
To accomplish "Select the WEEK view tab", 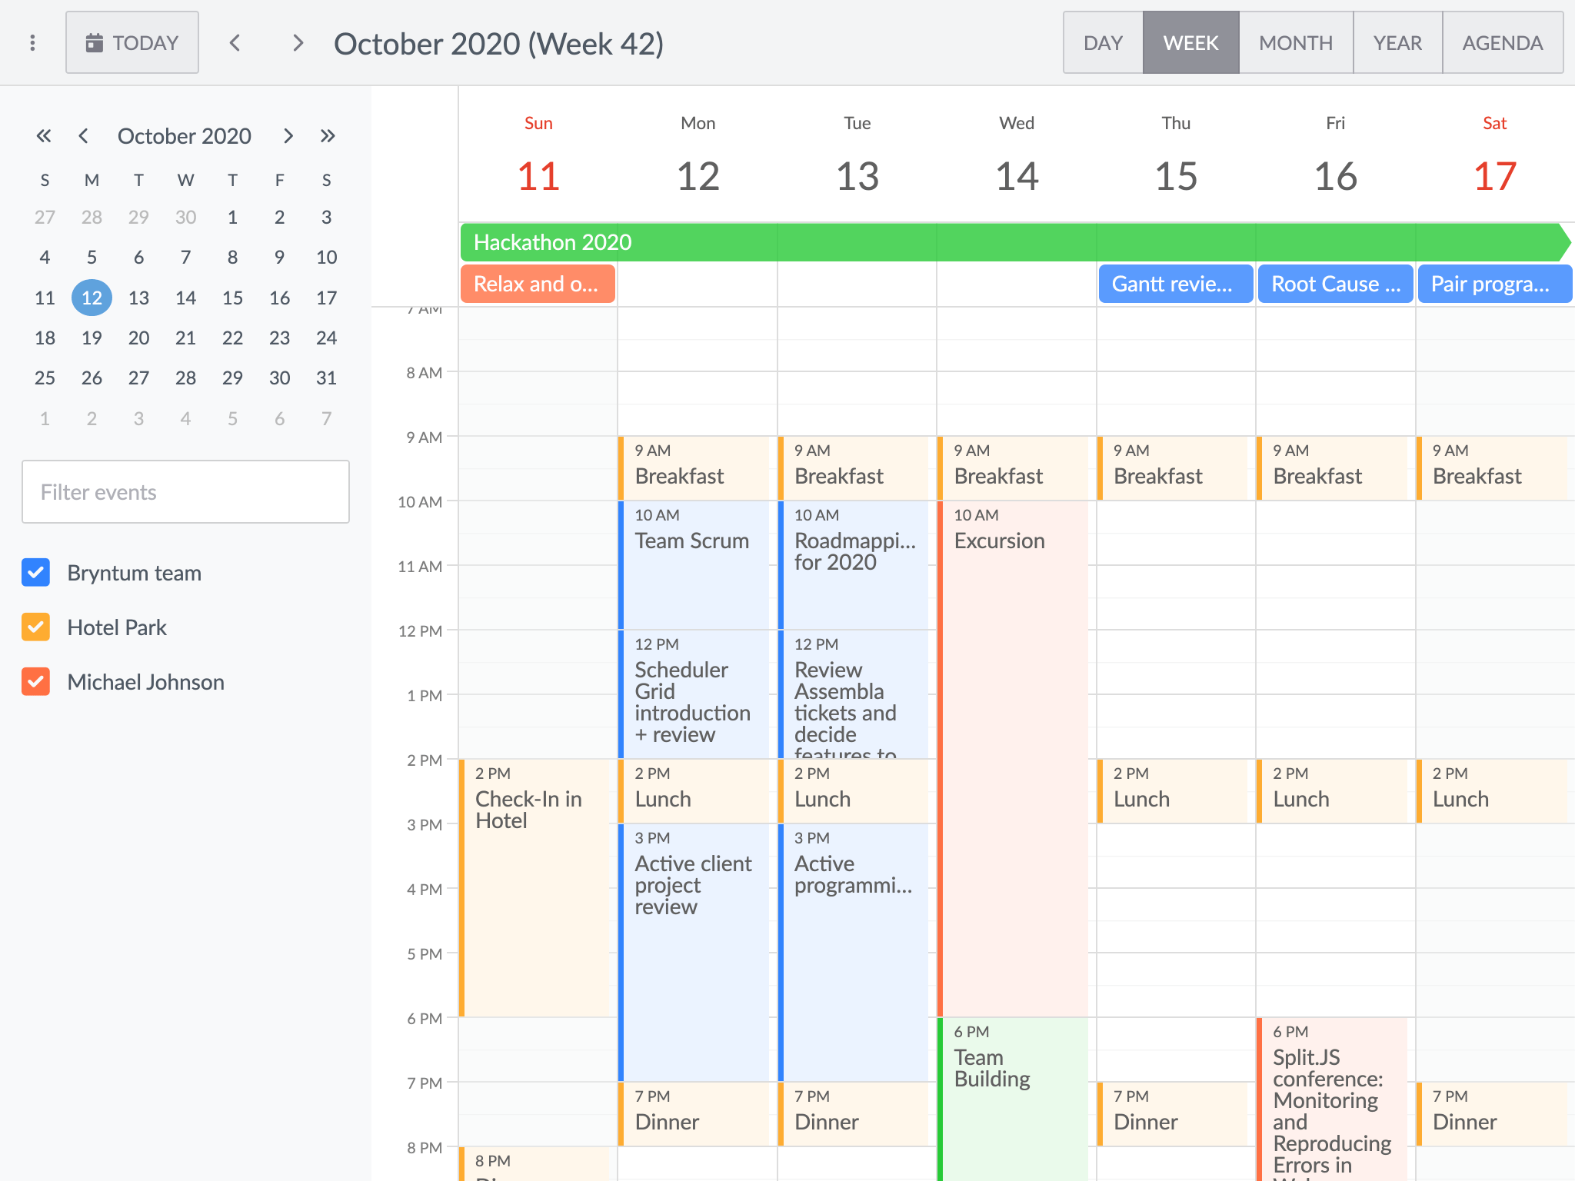I will 1191,43.
